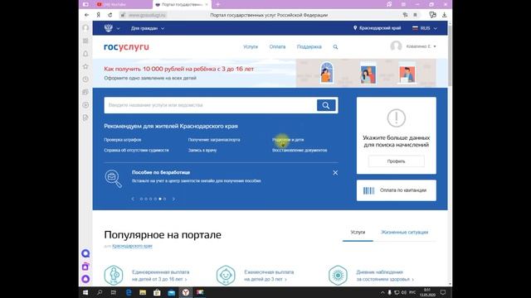Expand the chevron next to coat of arms
Viewport: 531px width, 298px height.
click(118, 29)
